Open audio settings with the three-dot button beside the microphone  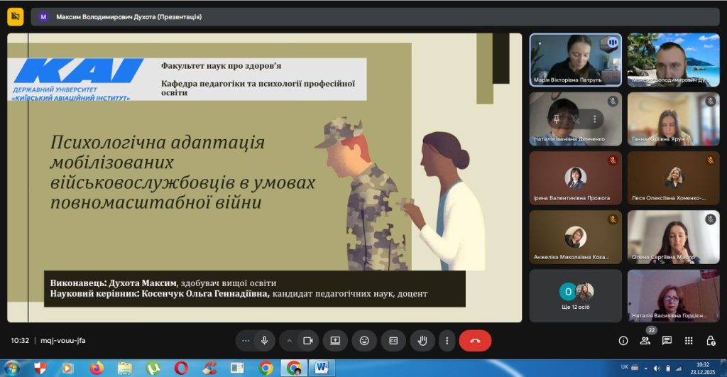click(246, 341)
